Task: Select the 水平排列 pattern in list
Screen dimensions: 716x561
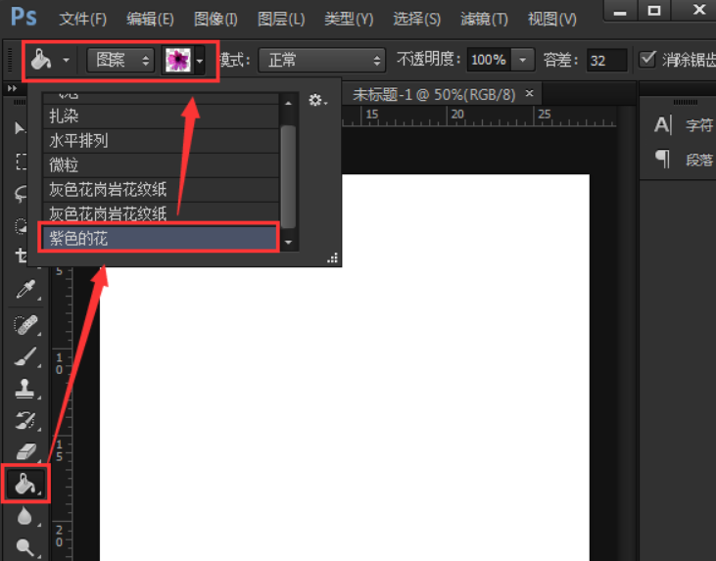Action: tap(161, 141)
